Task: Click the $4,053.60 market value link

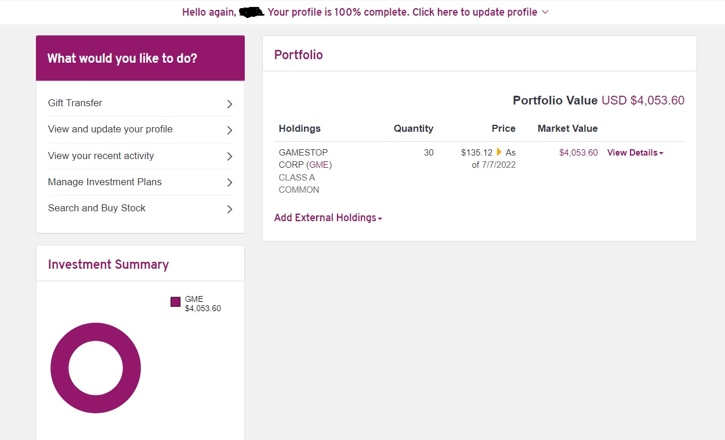Action: tap(578, 153)
